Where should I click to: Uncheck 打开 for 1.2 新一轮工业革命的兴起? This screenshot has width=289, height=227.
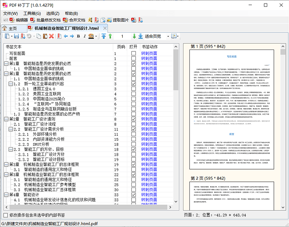click(134, 84)
